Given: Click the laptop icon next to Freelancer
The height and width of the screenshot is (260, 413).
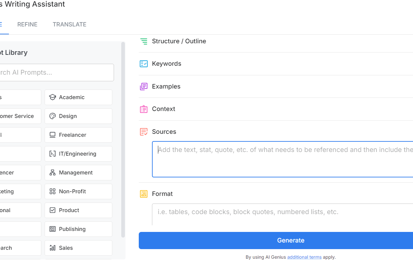Looking at the screenshot, I should tap(53, 135).
